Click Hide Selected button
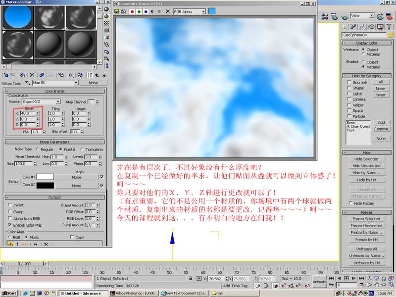396x297 pixels. pyautogui.click(x=366, y=159)
